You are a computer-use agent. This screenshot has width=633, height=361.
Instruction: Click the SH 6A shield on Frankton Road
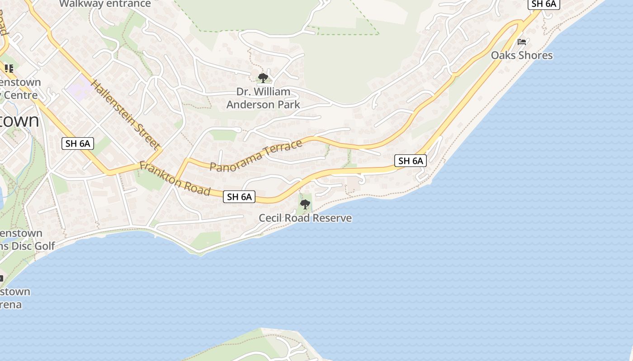(239, 197)
